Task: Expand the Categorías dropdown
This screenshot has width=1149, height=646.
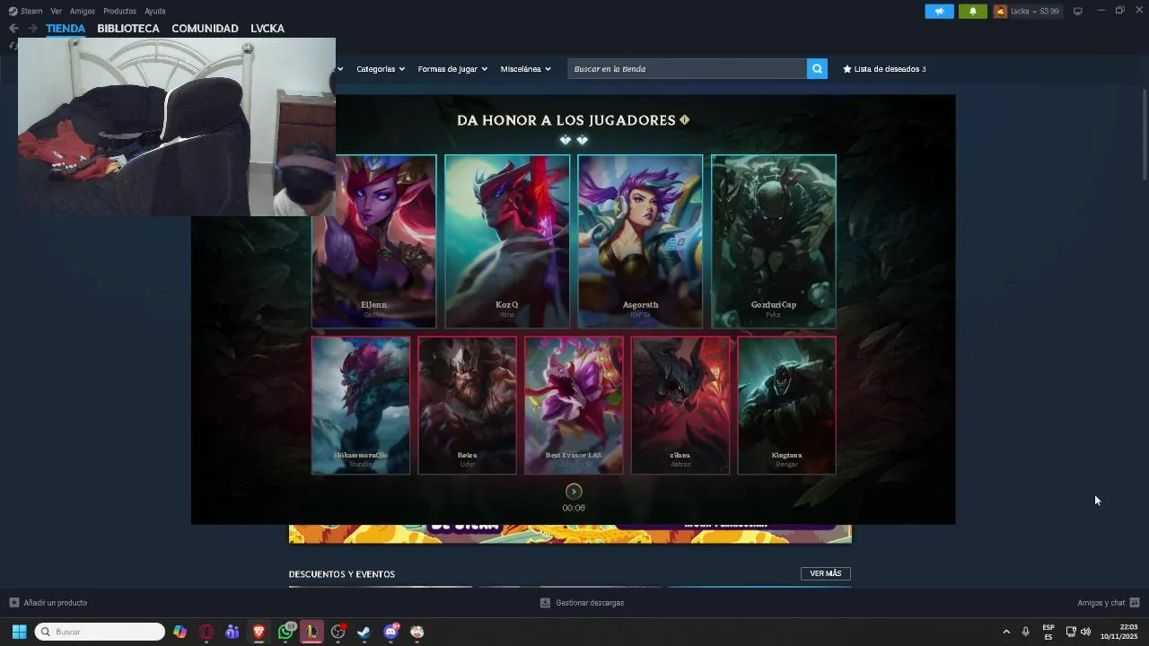Action: point(381,69)
